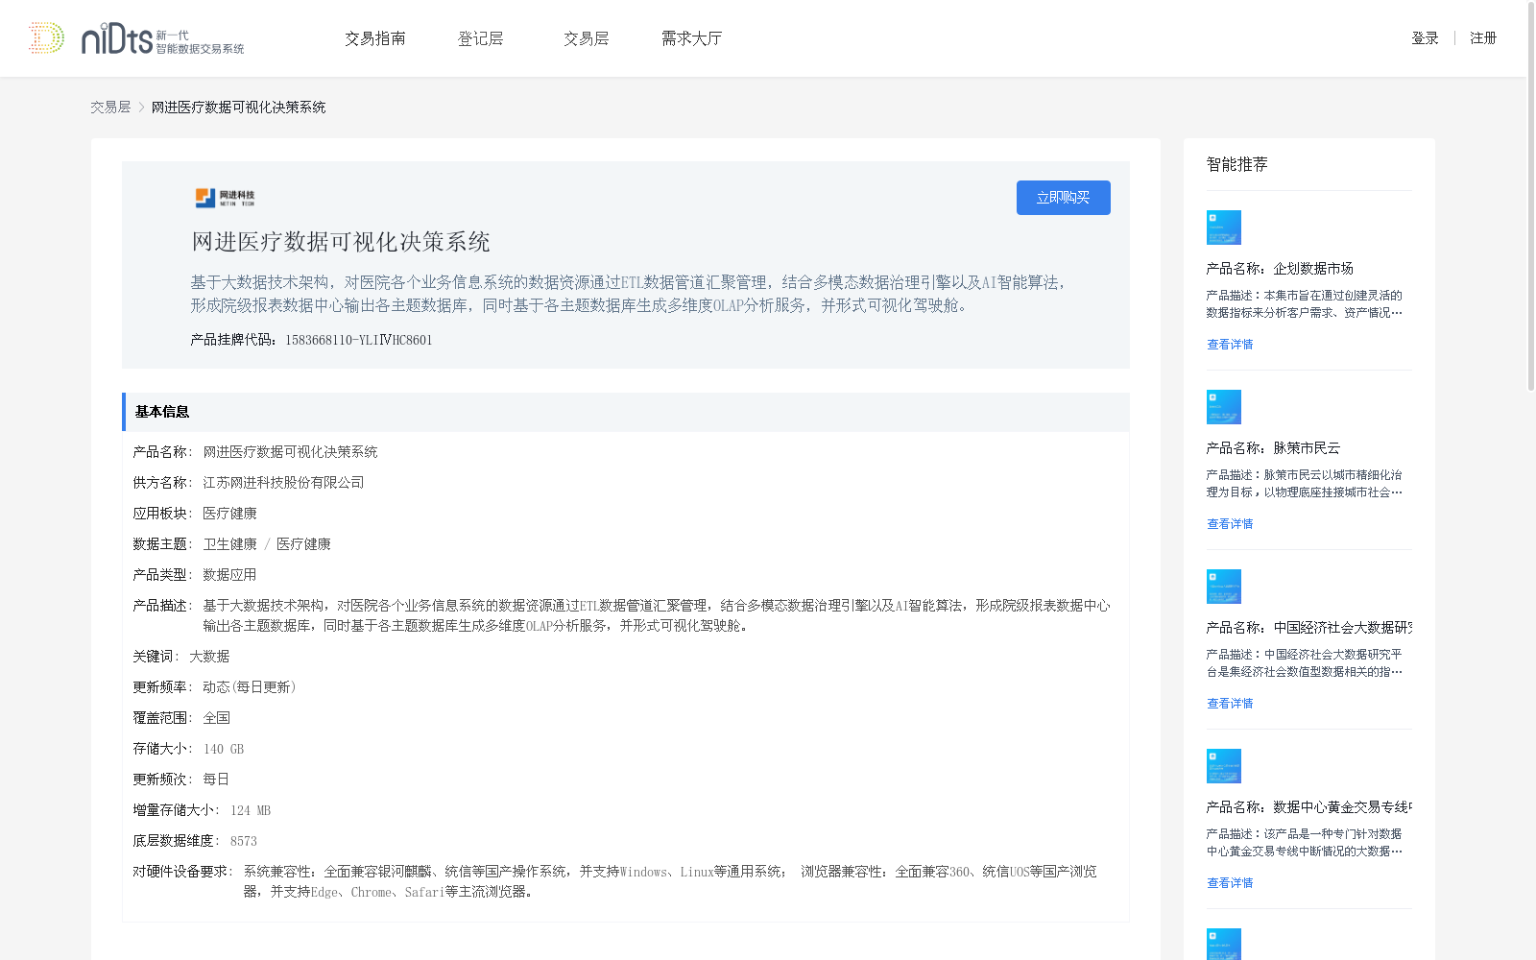
Task: Click the 网进科技 company logo
Action: point(225,198)
